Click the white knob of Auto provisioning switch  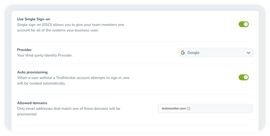(x=246, y=77)
